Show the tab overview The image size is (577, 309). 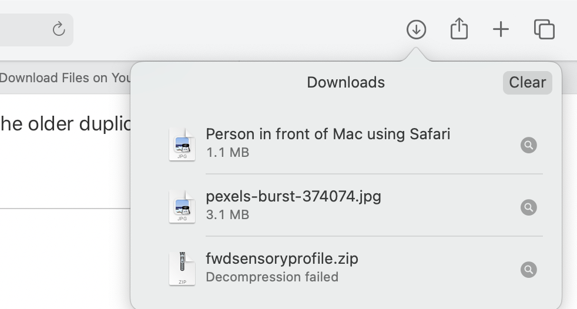[x=544, y=29]
